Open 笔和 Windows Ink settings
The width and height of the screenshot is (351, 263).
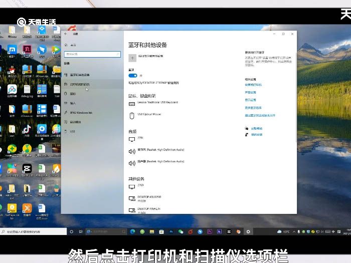92,113
